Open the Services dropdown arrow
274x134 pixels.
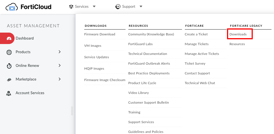pos(94,6)
